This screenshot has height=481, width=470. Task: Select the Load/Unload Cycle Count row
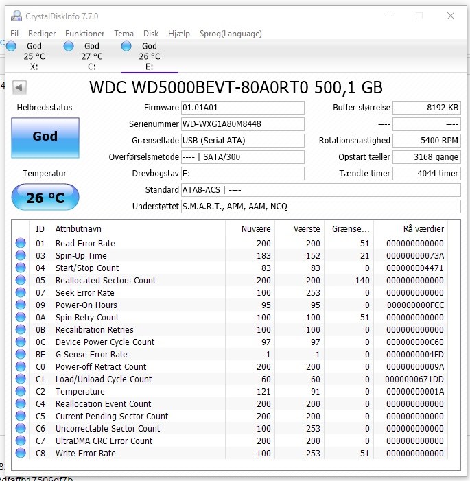point(235,379)
